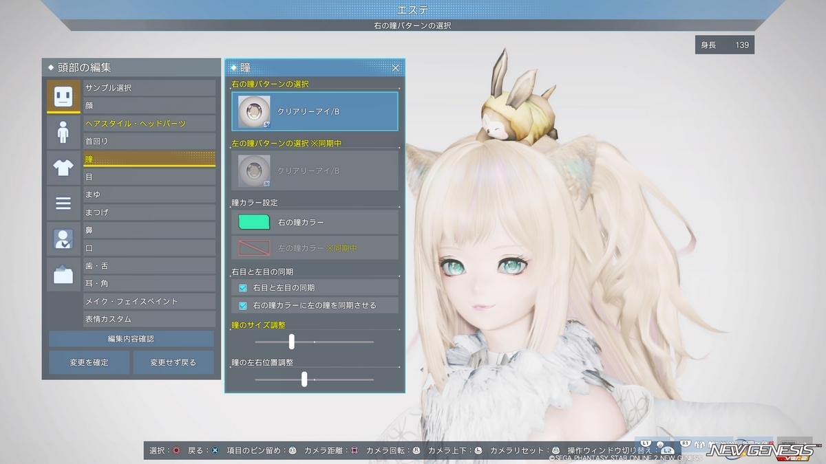Click the 瞳の左右位置調整 slider handle
Screen dimensions: 826x464
click(304, 379)
